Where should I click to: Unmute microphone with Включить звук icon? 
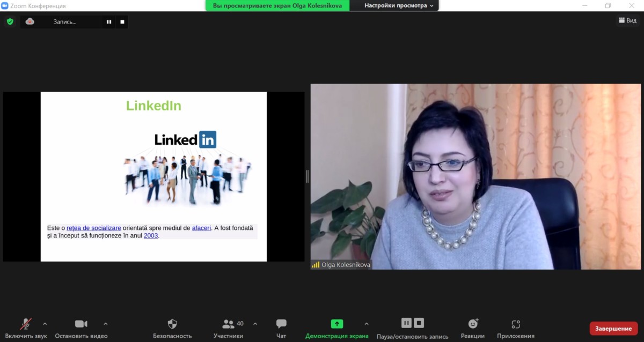(26, 324)
